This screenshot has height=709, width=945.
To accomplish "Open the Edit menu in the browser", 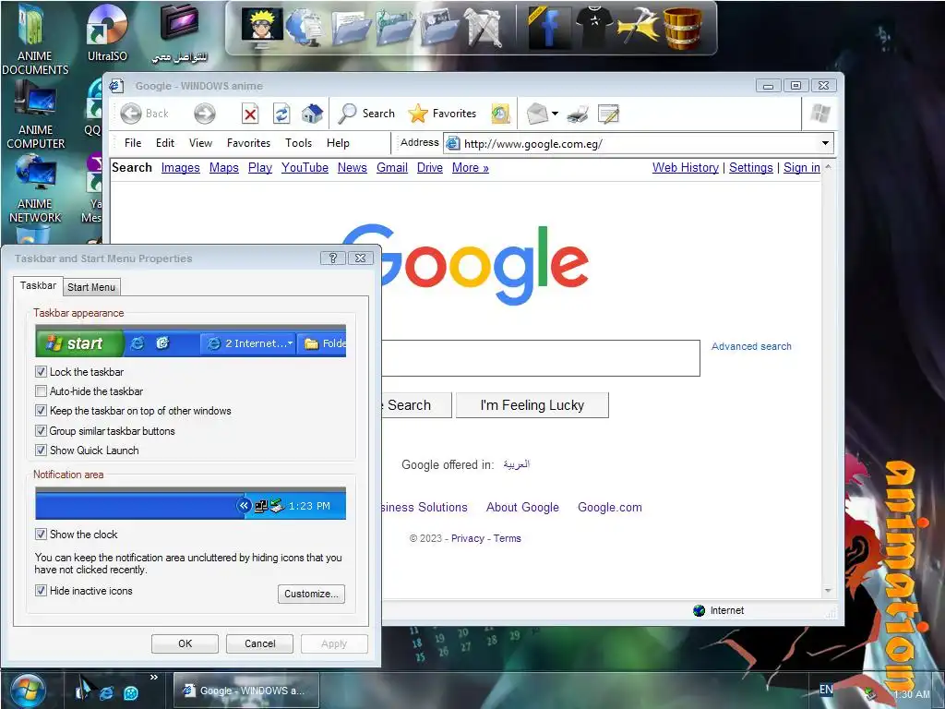I will point(165,143).
